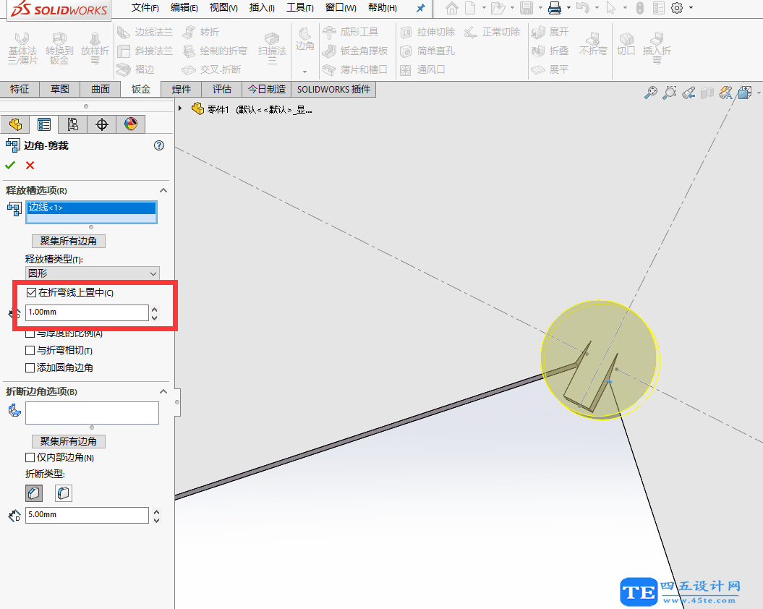Select the 展开 (Unfold) sheet metal tool
763x609 pixels.
pyautogui.click(x=538, y=32)
